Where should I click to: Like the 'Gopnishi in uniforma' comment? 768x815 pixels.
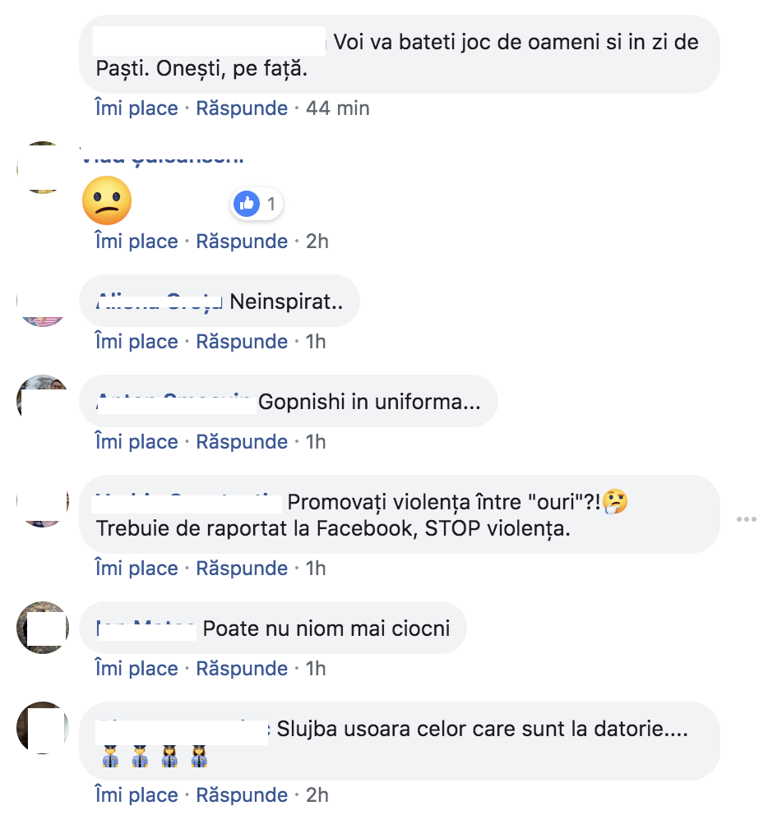(136, 442)
